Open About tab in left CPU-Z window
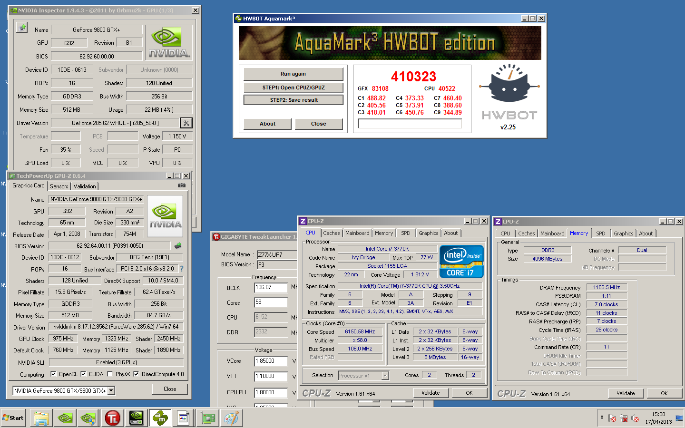 point(451,233)
